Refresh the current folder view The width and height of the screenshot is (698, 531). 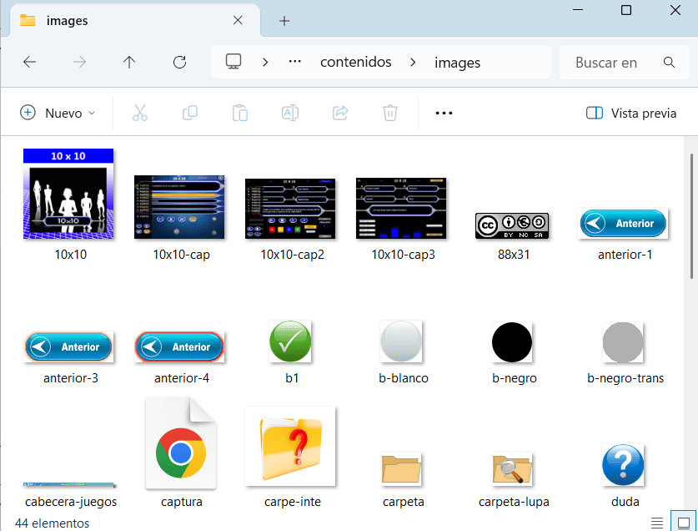(x=179, y=62)
